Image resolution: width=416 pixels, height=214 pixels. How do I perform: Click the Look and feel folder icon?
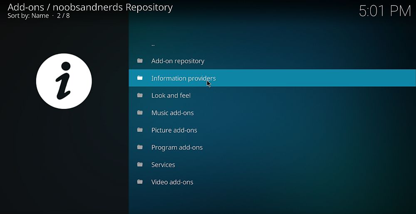tap(140, 95)
